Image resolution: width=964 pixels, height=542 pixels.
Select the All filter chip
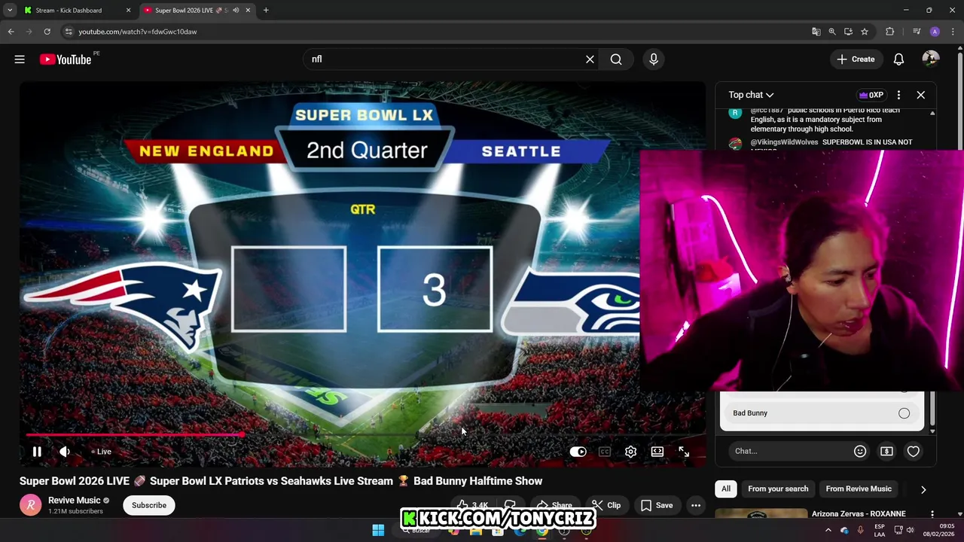pos(726,489)
